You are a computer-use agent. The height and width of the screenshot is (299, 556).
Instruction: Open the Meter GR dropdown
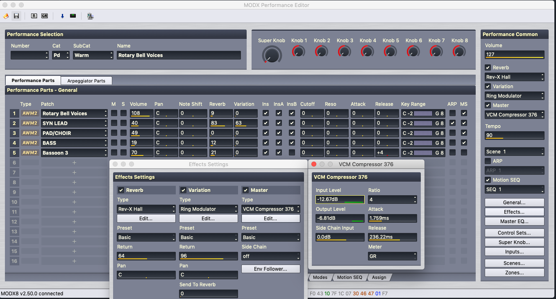tap(393, 256)
